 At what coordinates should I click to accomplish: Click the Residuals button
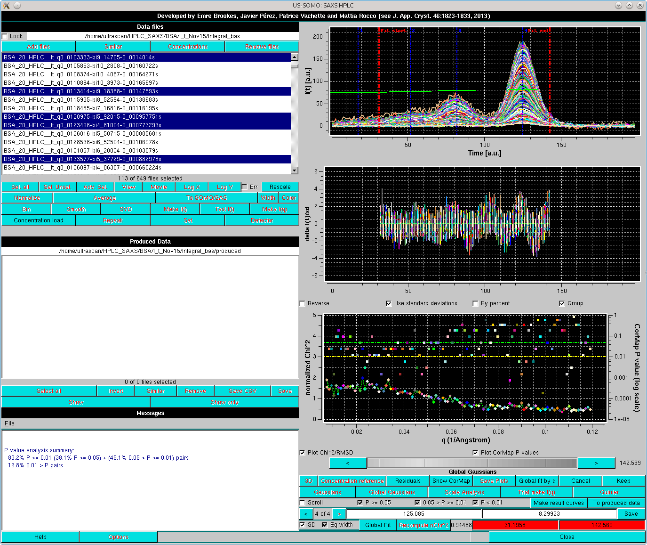point(408,481)
